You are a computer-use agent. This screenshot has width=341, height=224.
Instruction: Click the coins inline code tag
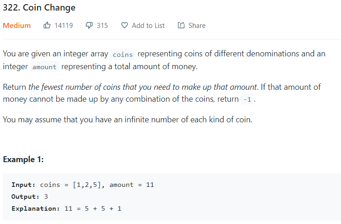click(x=123, y=54)
